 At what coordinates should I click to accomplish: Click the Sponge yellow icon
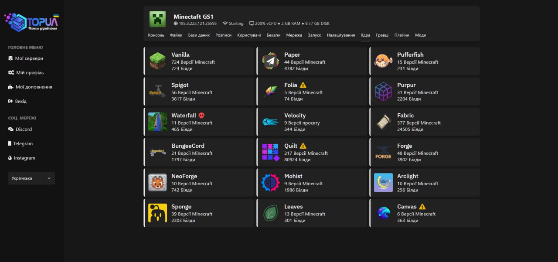tap(157, 213)
